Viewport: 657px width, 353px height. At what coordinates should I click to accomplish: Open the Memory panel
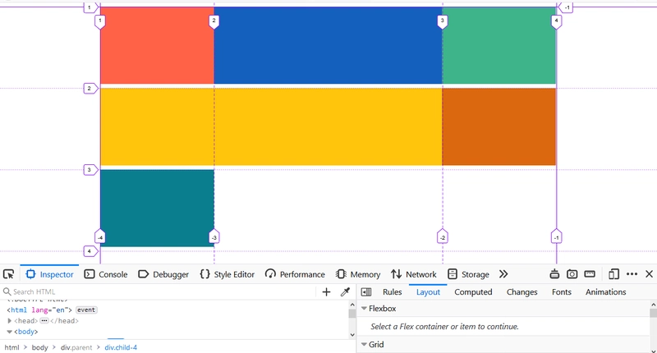[358, 274]
